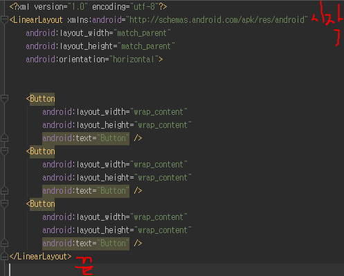Fold the first <Button element using its gutter marker

(x=4, y=98)
